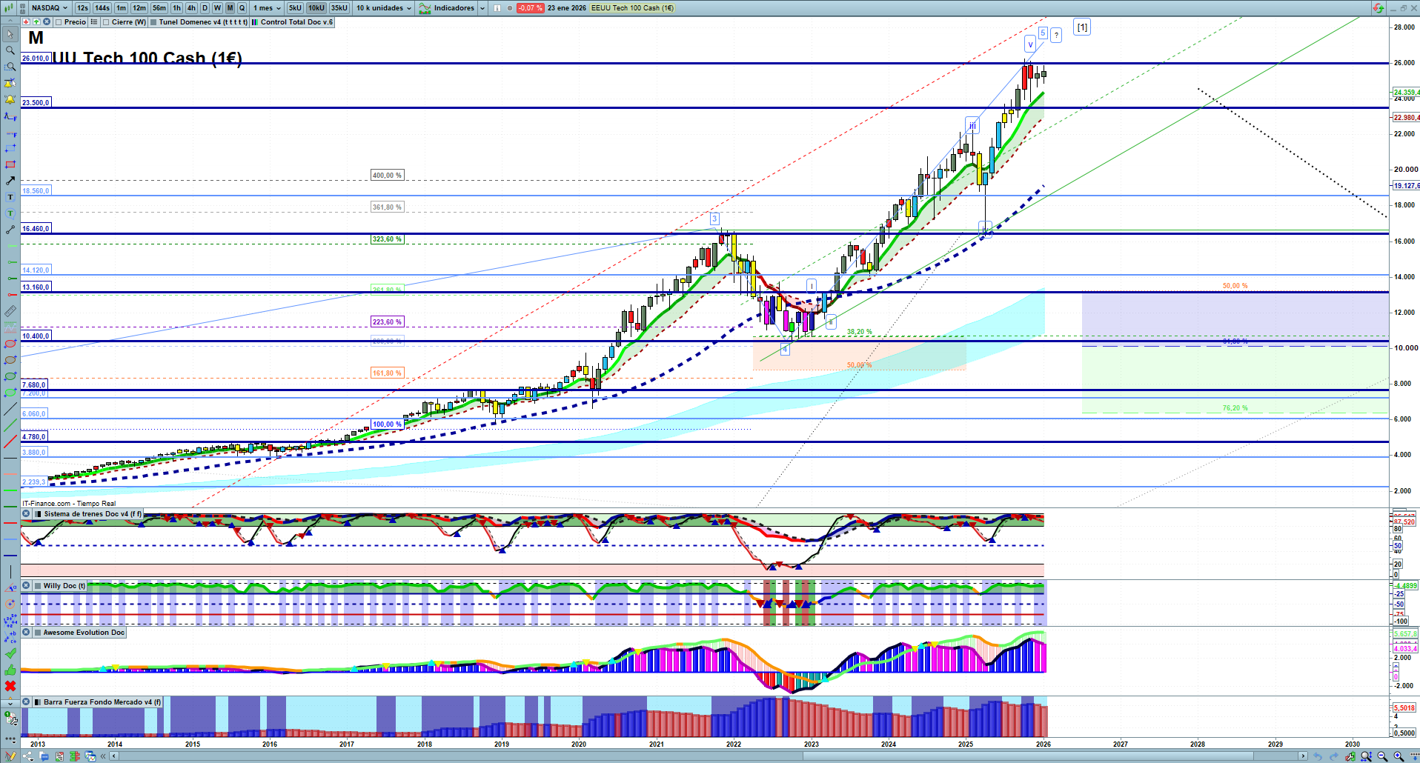The image size is (1420, 763).
Task: Select the ruler measurement tool
Action: (10, 311)
